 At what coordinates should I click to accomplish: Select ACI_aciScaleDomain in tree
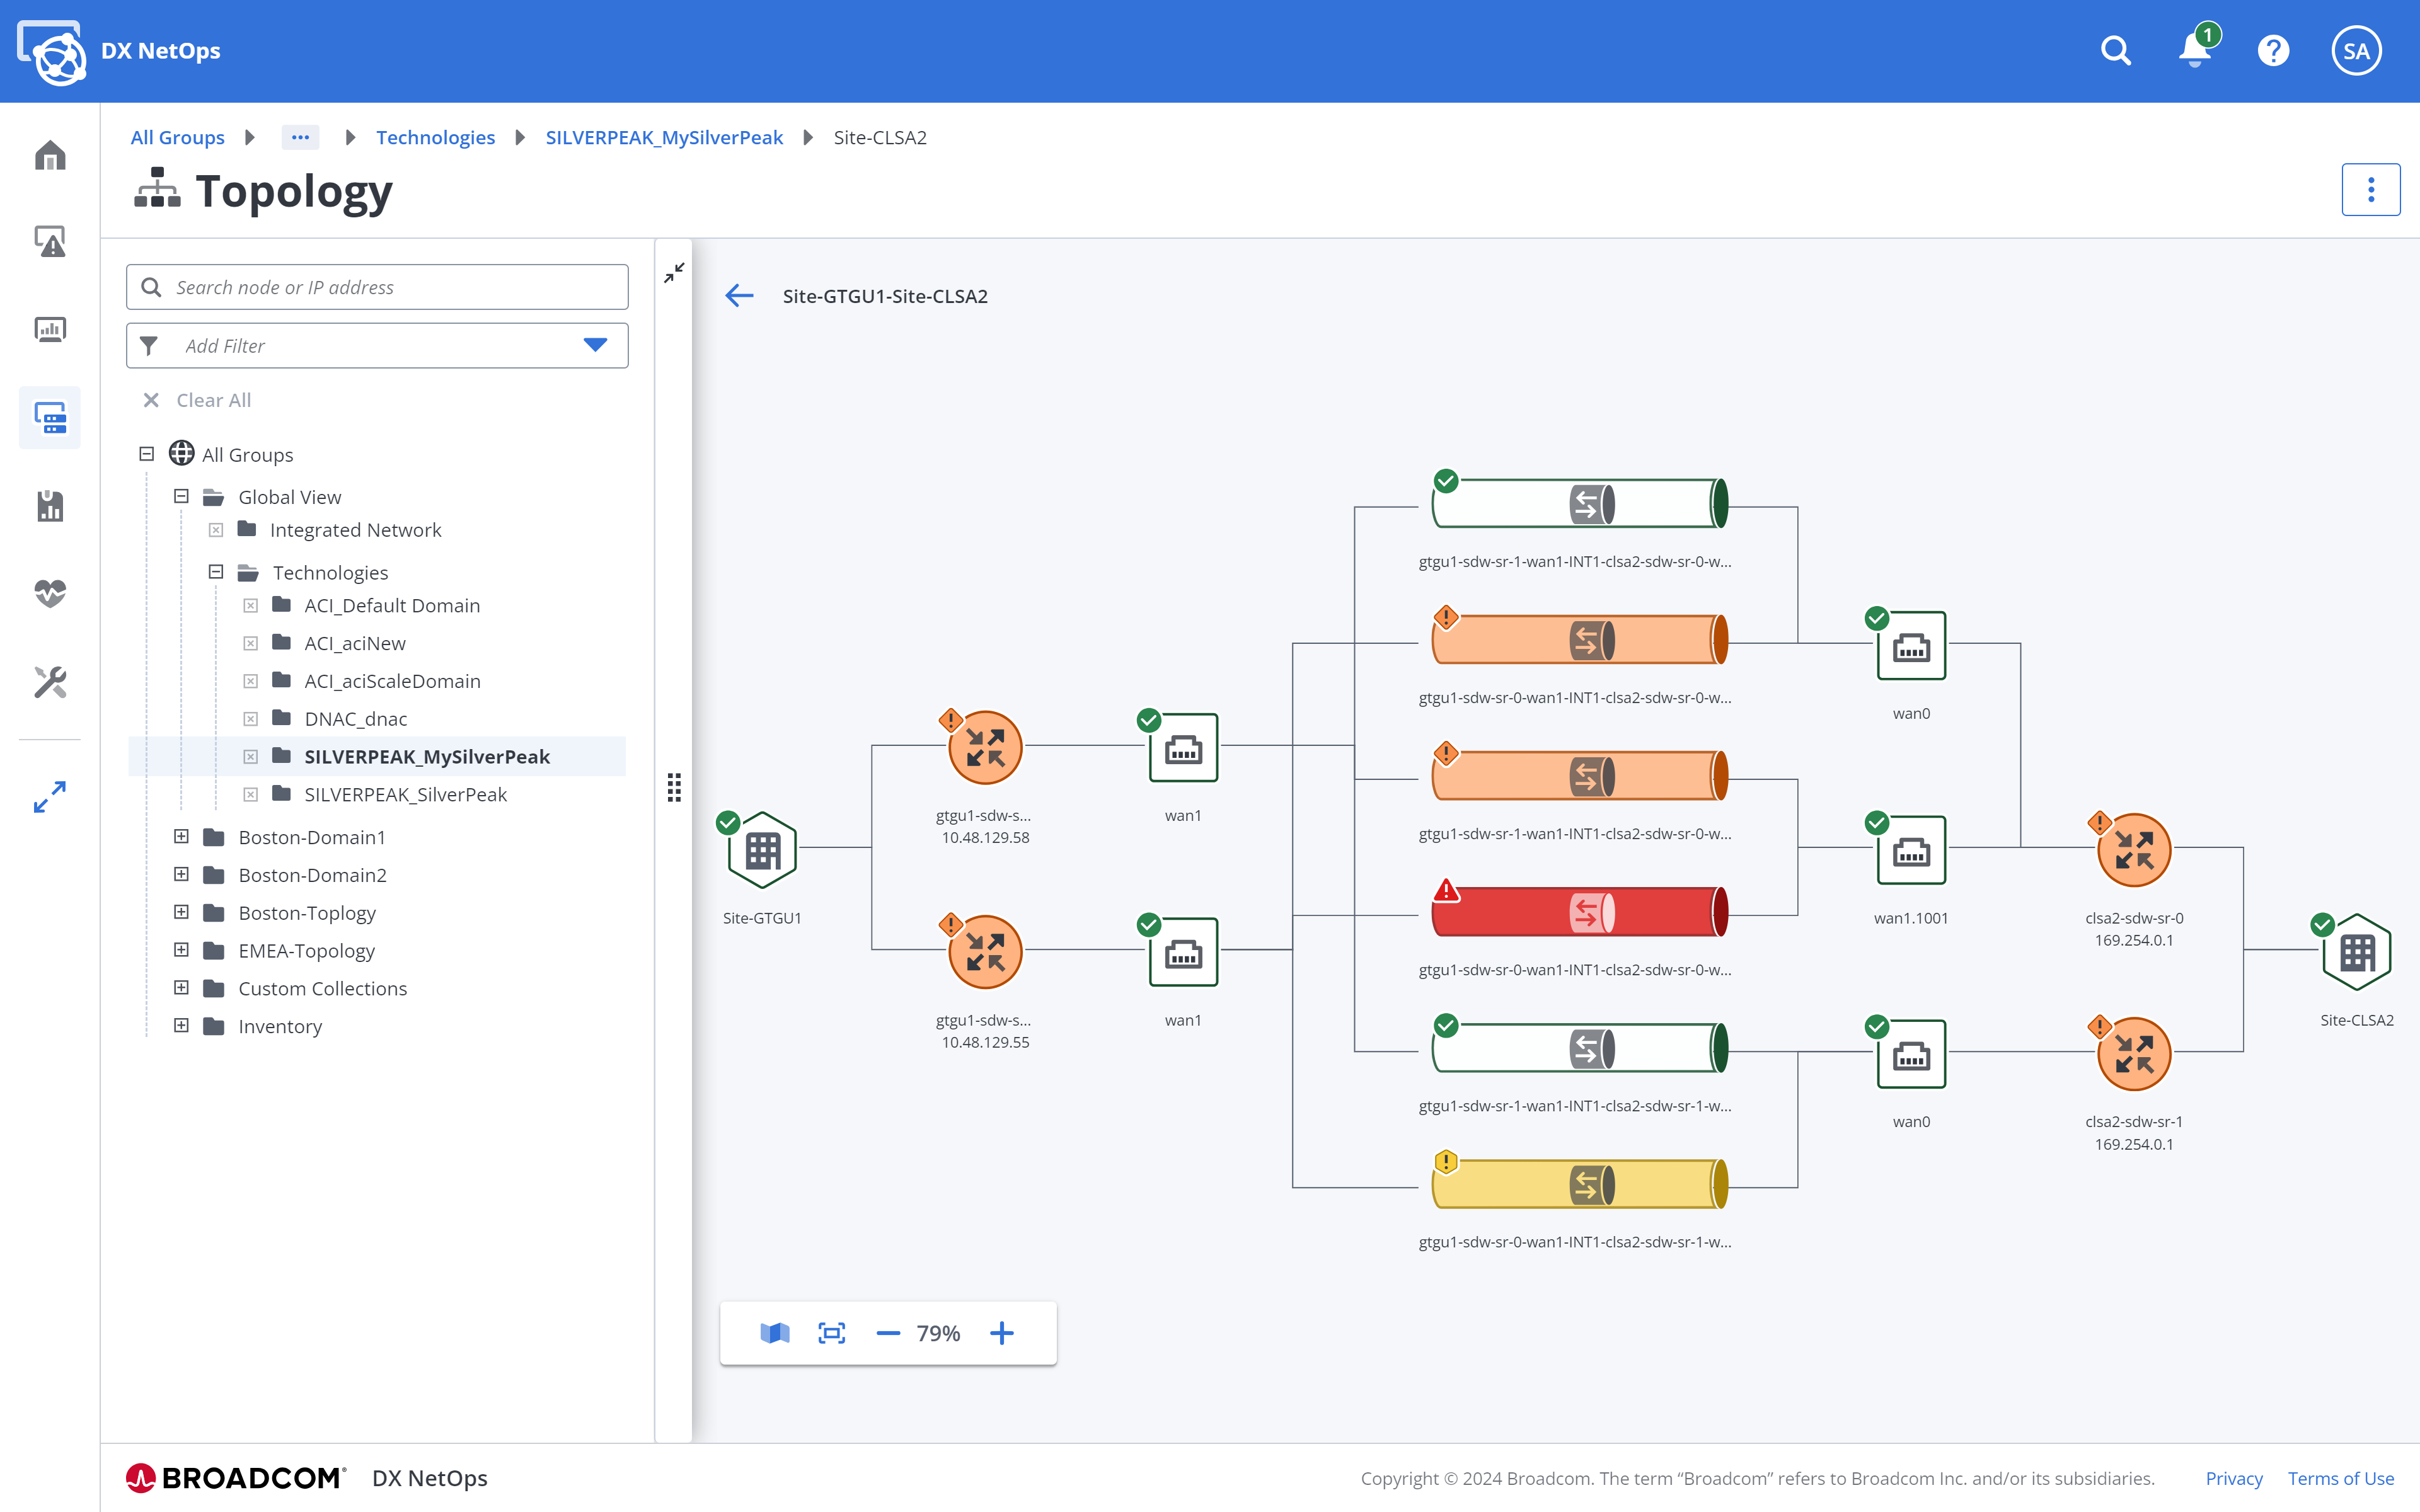pyautogui.click(x=392, y=681)
